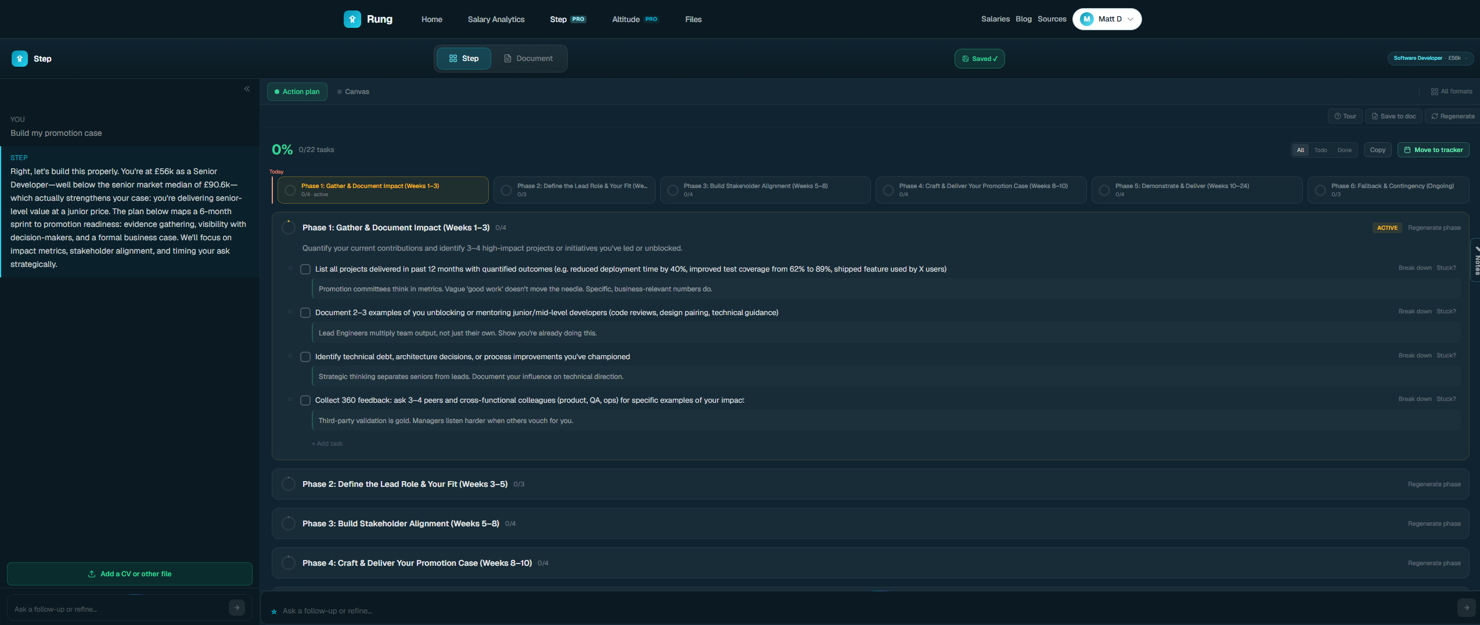Click the Save to doc icon button
The height and width of the screenshot is (625, 1480).
1393,116
